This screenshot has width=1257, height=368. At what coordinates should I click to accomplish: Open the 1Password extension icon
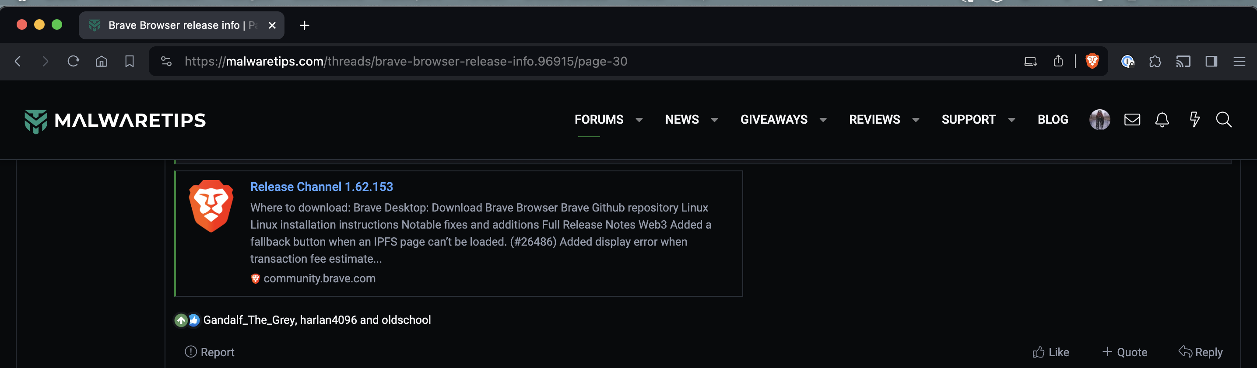[1127, 62]
